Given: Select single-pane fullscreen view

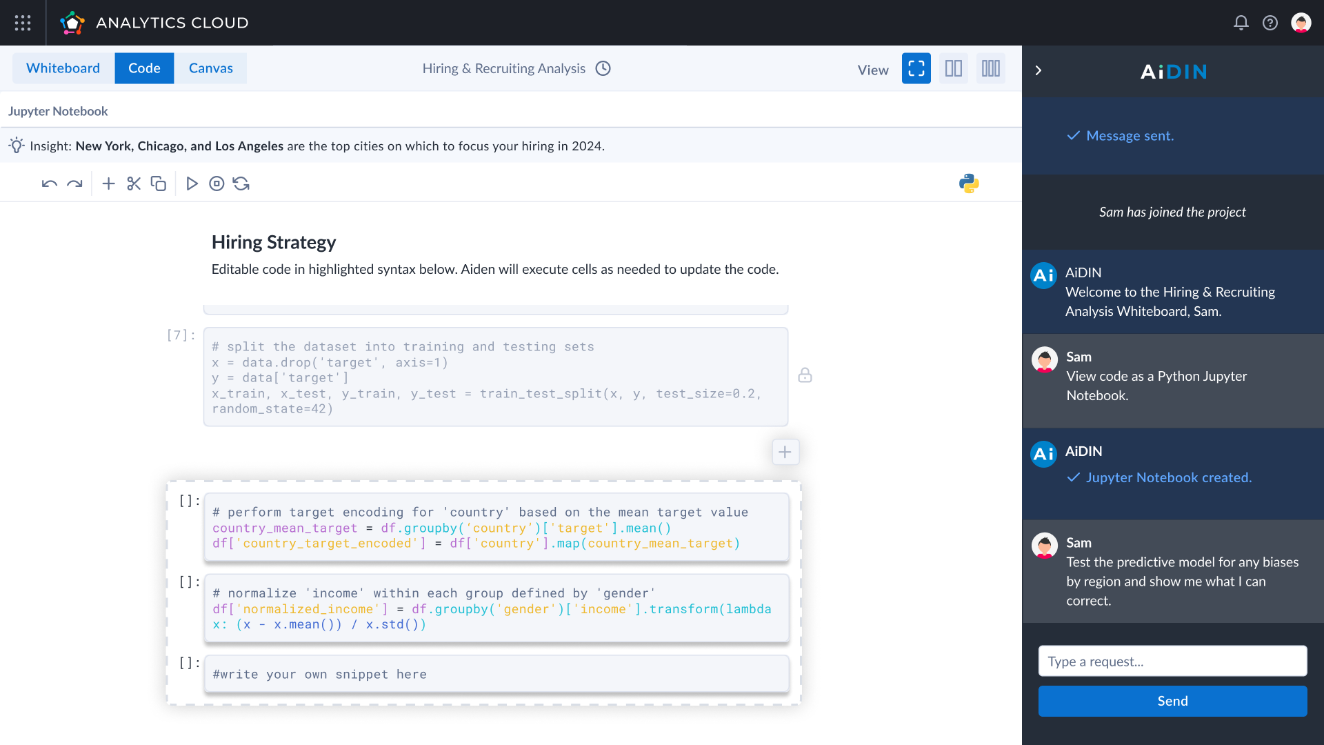Looking at the screenshot, I should coord(916,68).
